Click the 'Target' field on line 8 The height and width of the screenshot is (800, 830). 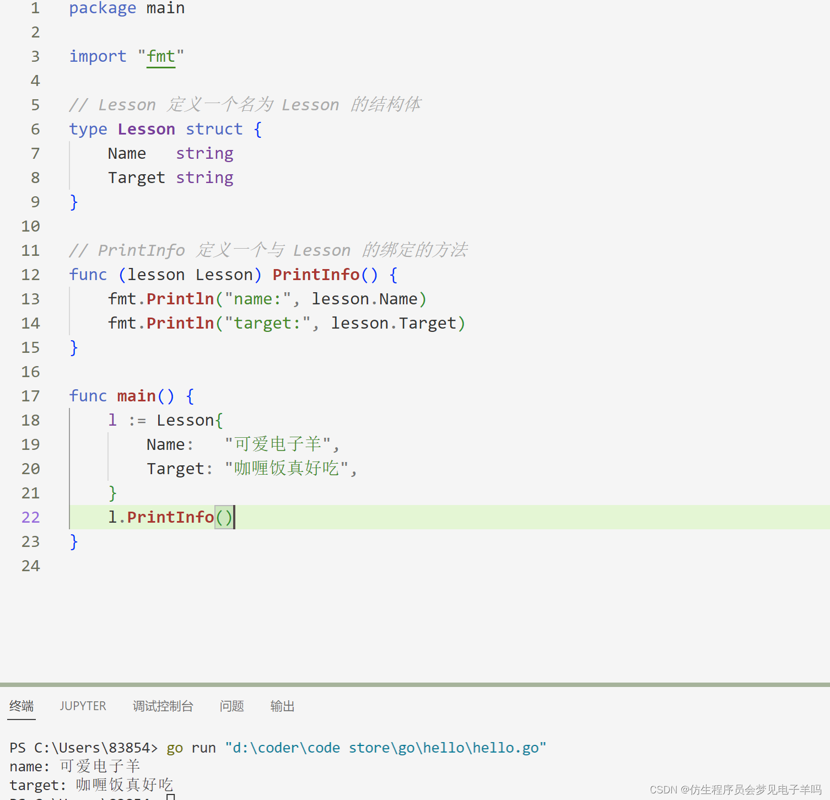[x=137, y=178]
